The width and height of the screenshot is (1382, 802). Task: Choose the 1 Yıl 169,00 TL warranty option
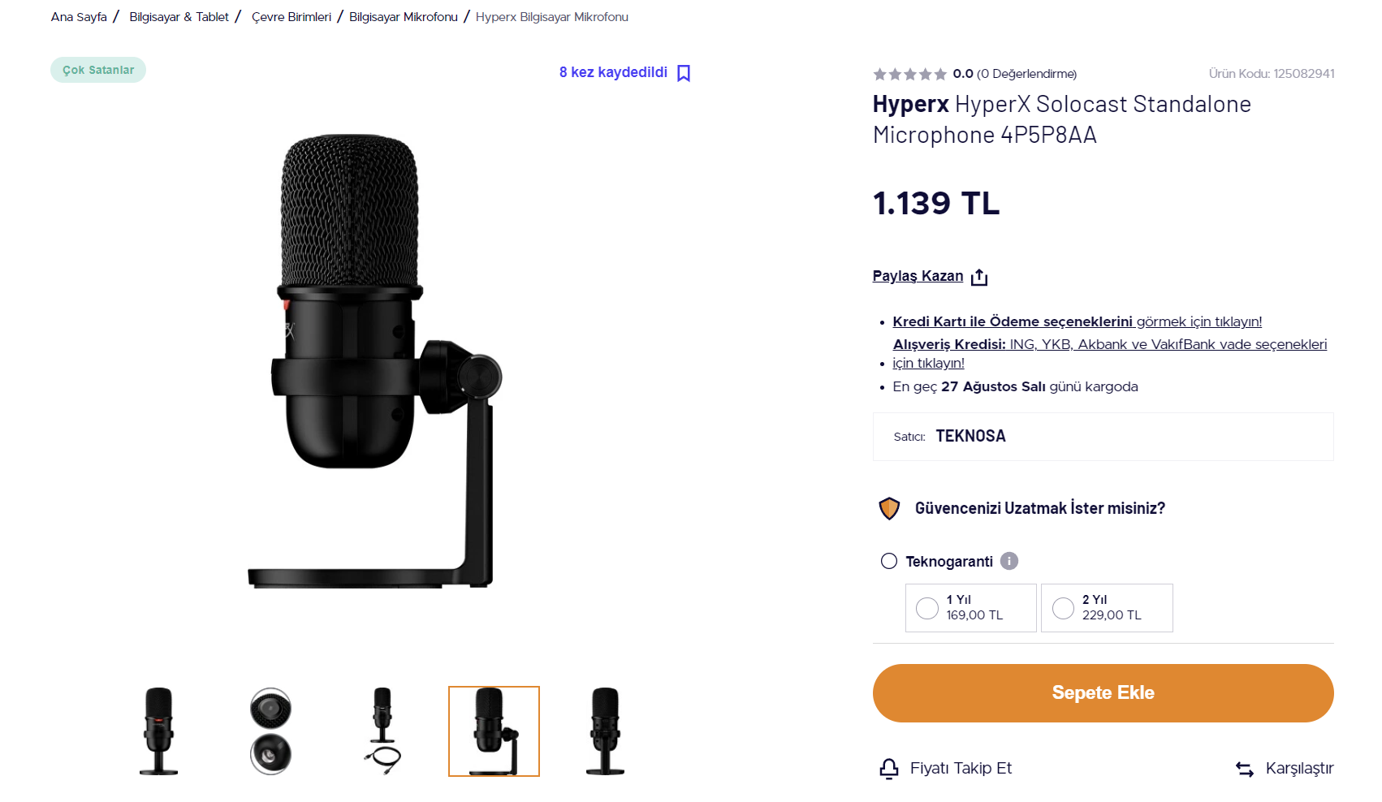click(x=927, y=608)
